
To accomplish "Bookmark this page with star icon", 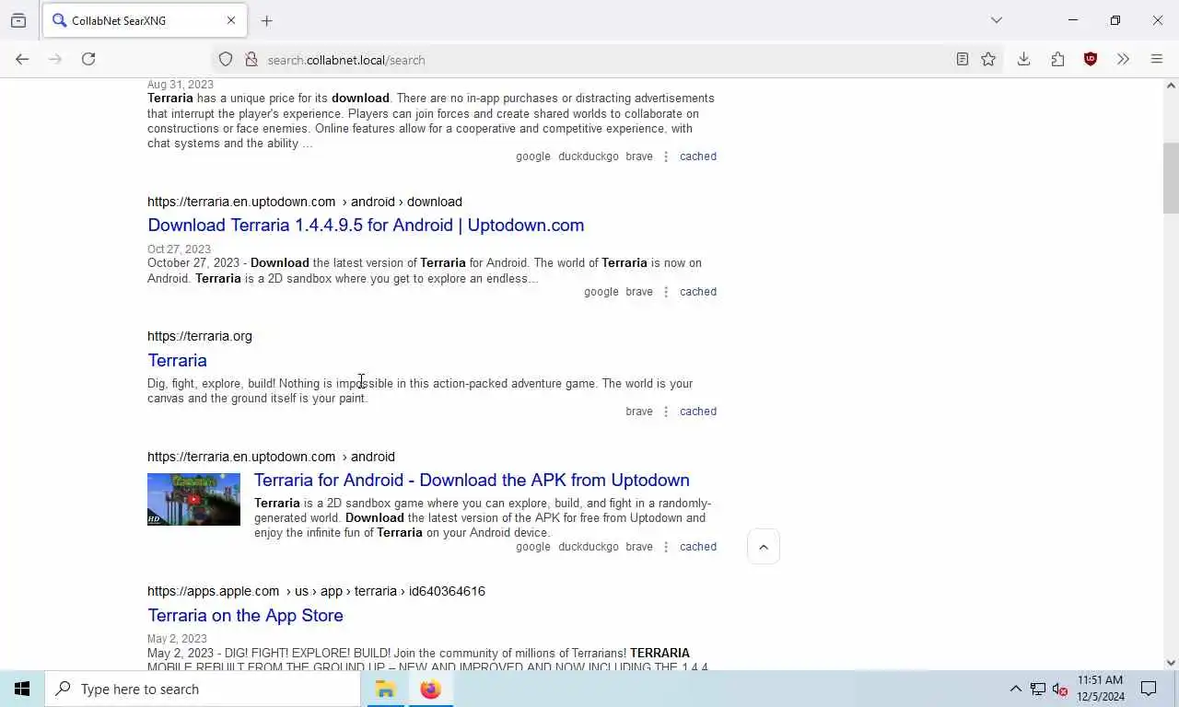I will click(x=988, y=59).
